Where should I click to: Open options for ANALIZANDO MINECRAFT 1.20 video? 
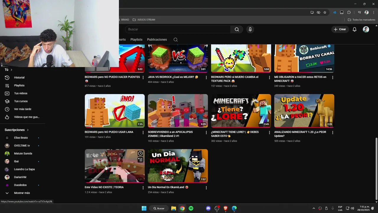(333, 133)
